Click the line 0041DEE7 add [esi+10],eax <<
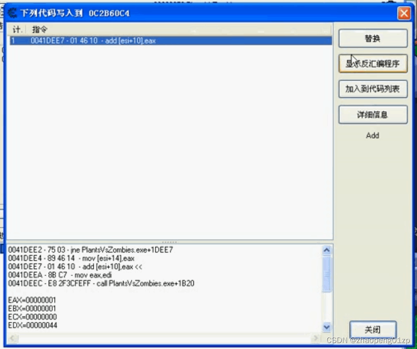This screenshot has width=417, height=349. (x=75, y=266)
